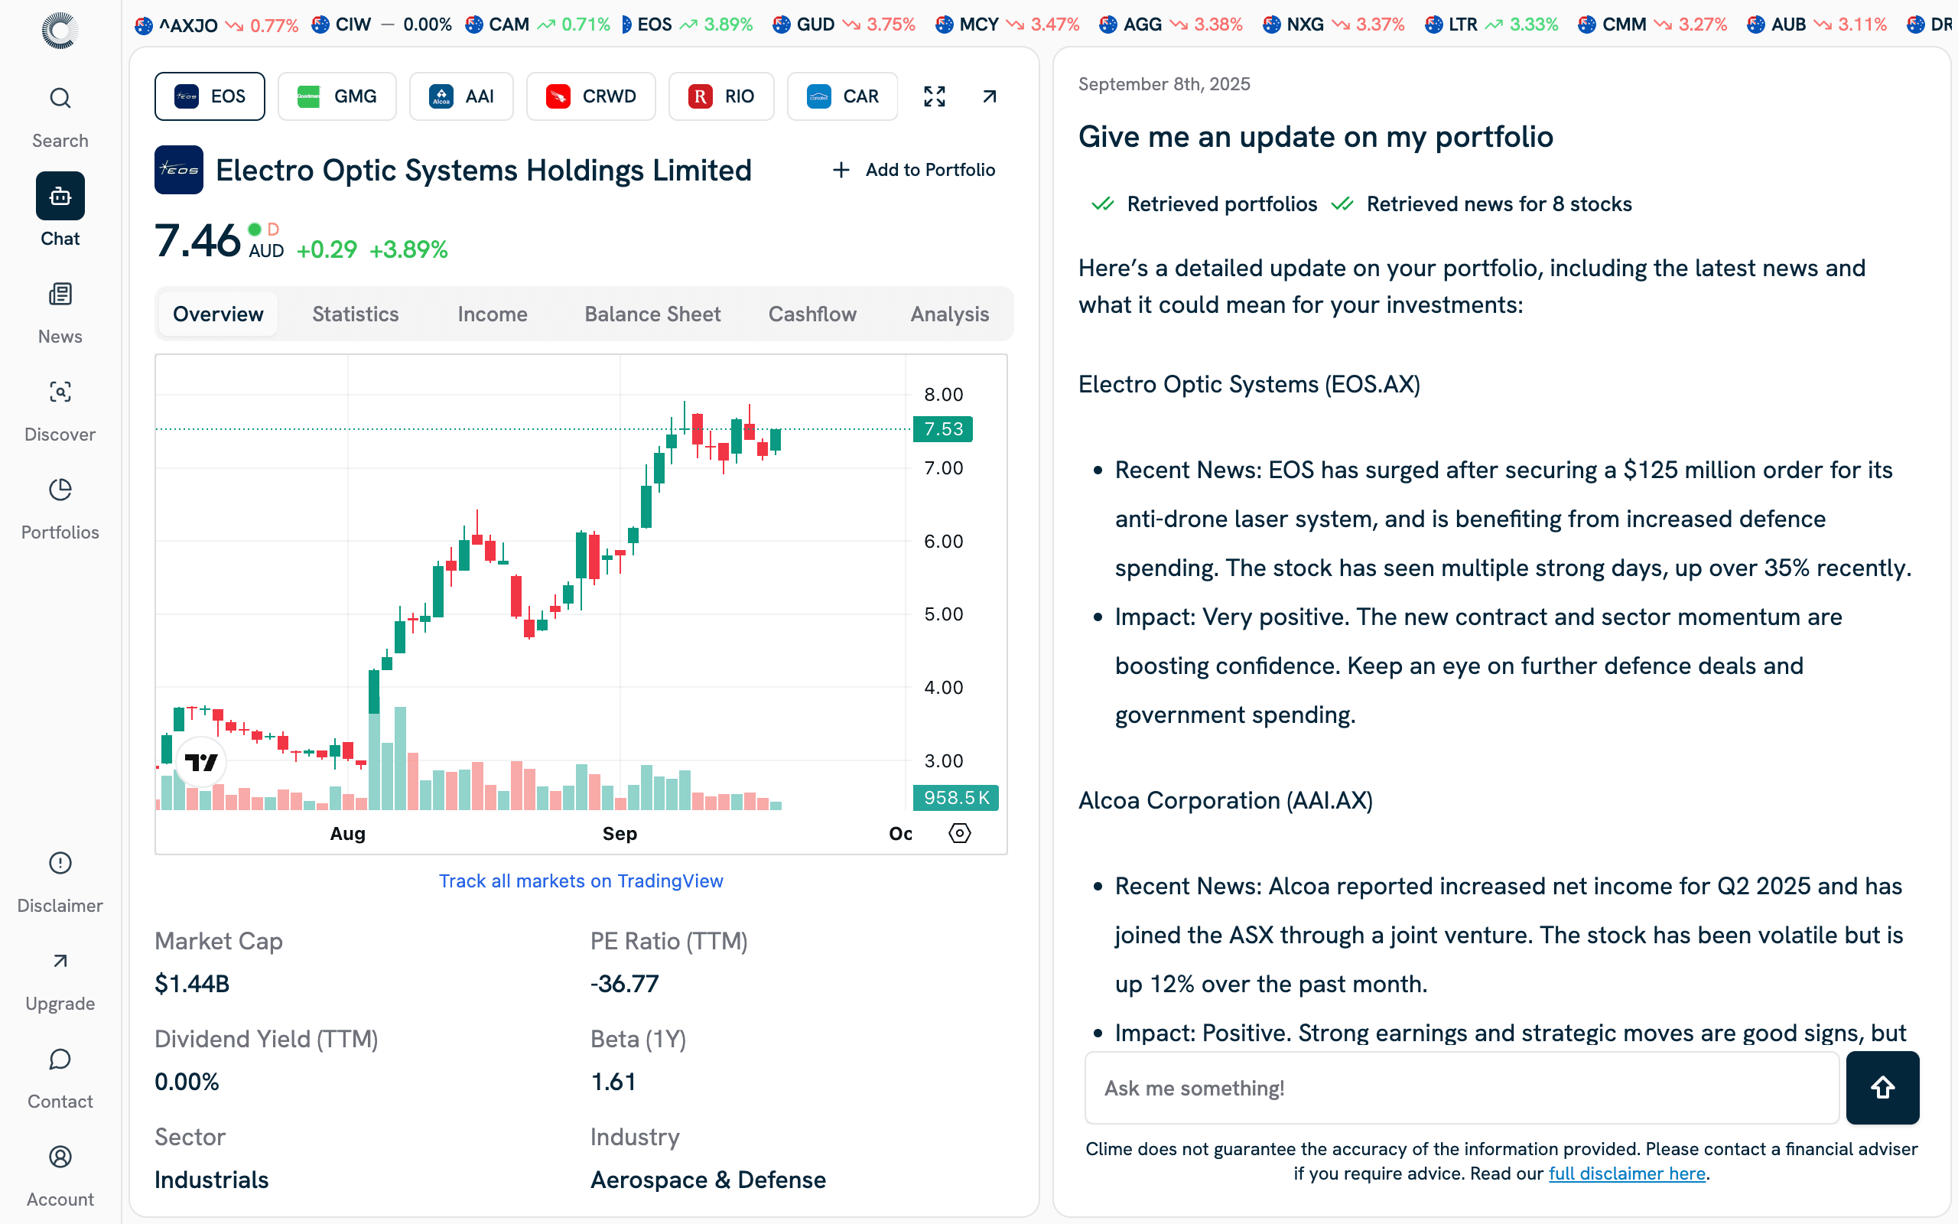Open the chart fullscreen expand icon
The width and height of the screenshot is (1958, 1224).
pyautogui.click(x=934, y=96)
